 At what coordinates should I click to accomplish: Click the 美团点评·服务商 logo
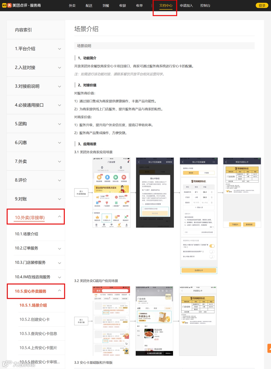tap(22, 5)
